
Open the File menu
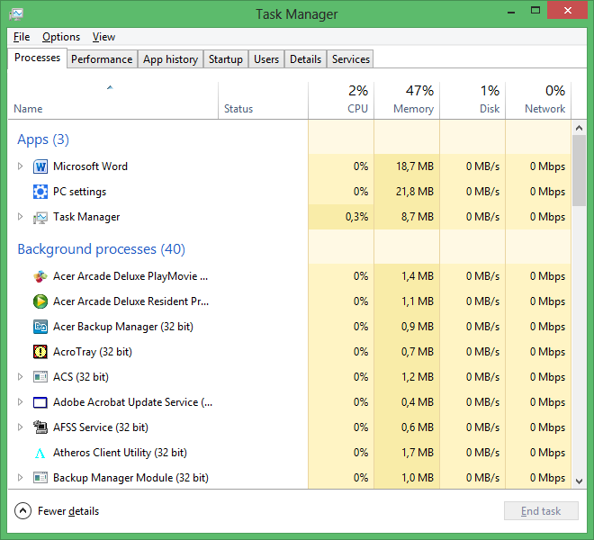pyautogui.click(x=22, y=37)
